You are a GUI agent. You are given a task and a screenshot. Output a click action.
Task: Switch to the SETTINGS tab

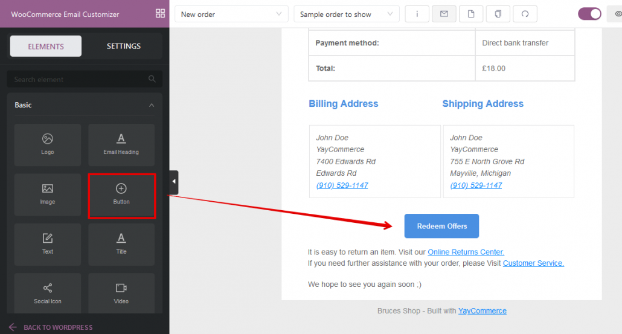123,46
